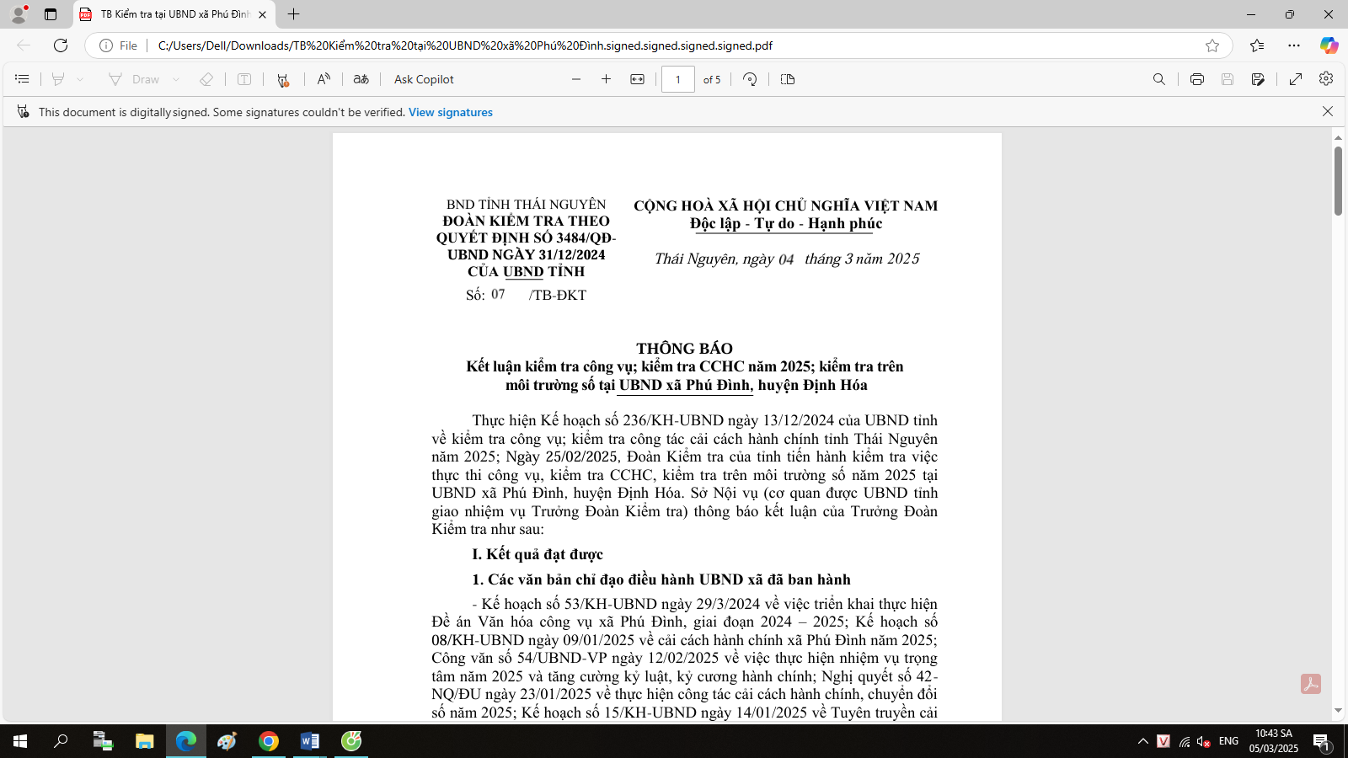
Task: Open Tab actions menu
Action: [51, 14]
